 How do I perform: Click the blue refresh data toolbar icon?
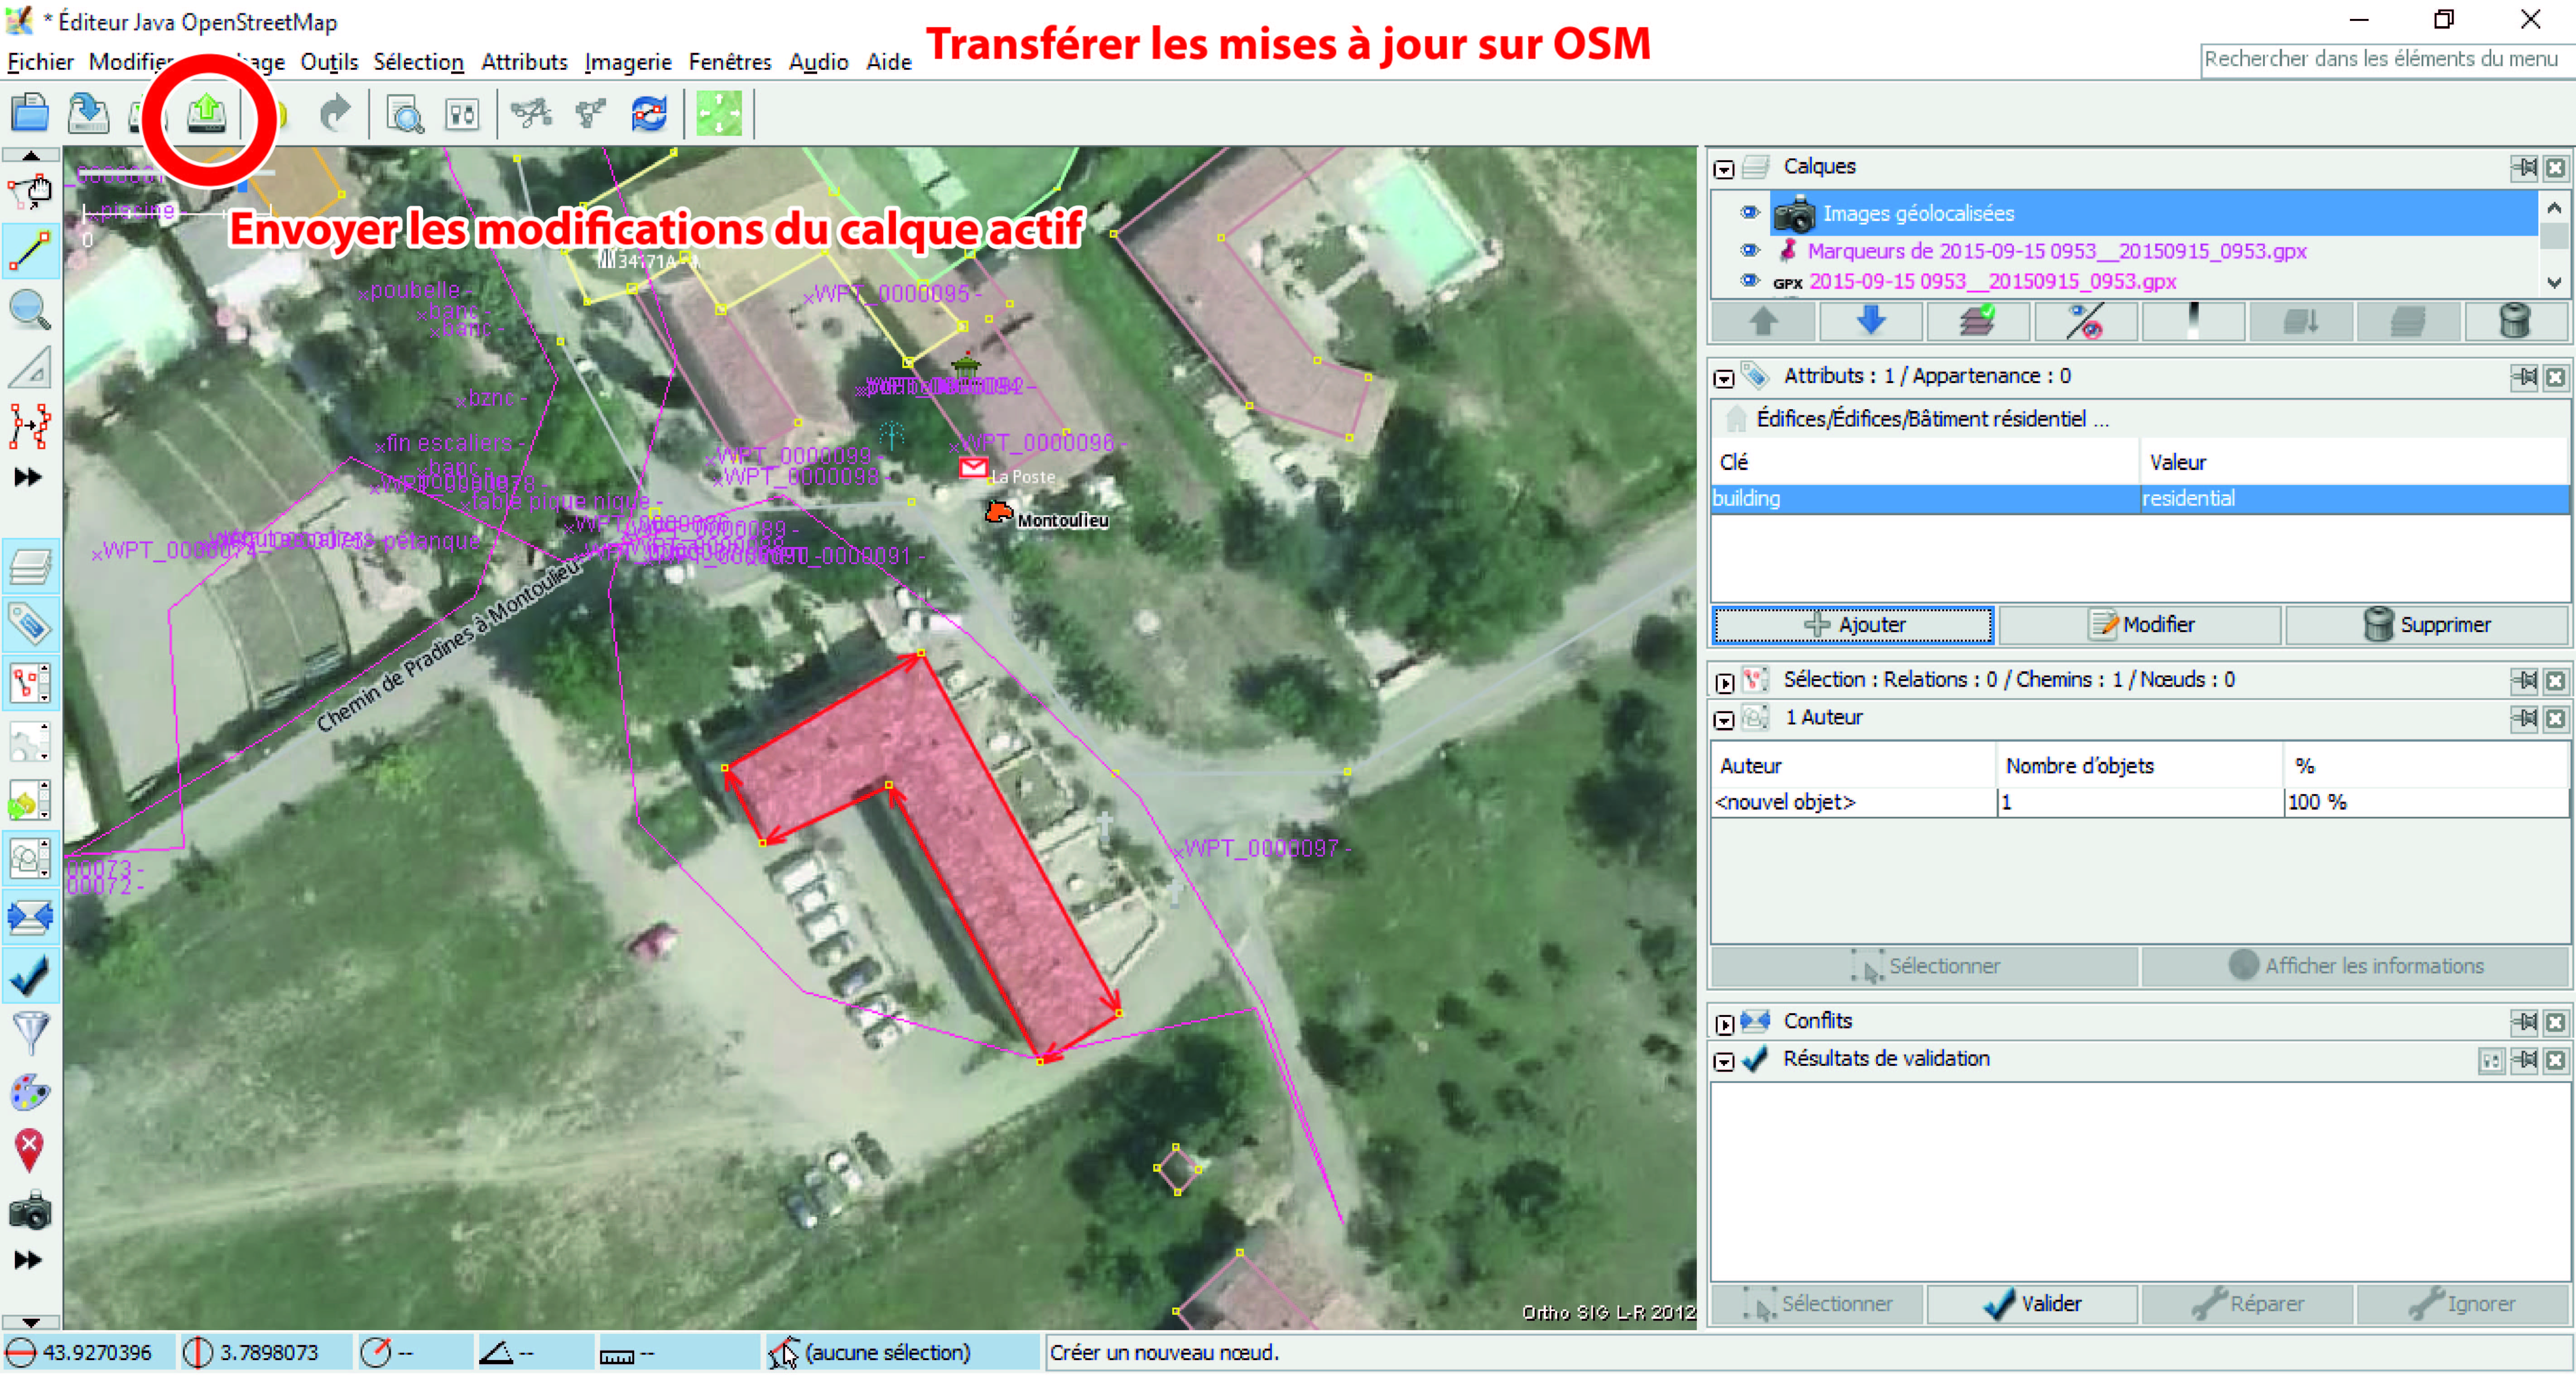[649, 114]
